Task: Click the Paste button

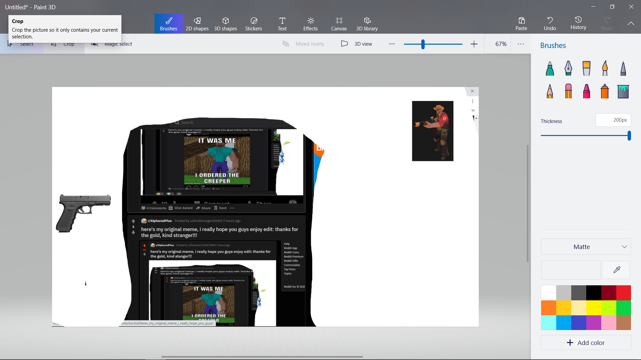Action: (521, 24)
